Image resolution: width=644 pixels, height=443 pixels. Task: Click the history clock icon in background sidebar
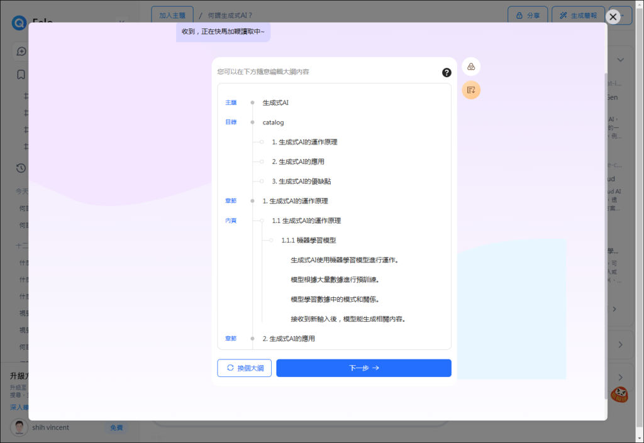(x=21, y=168)
